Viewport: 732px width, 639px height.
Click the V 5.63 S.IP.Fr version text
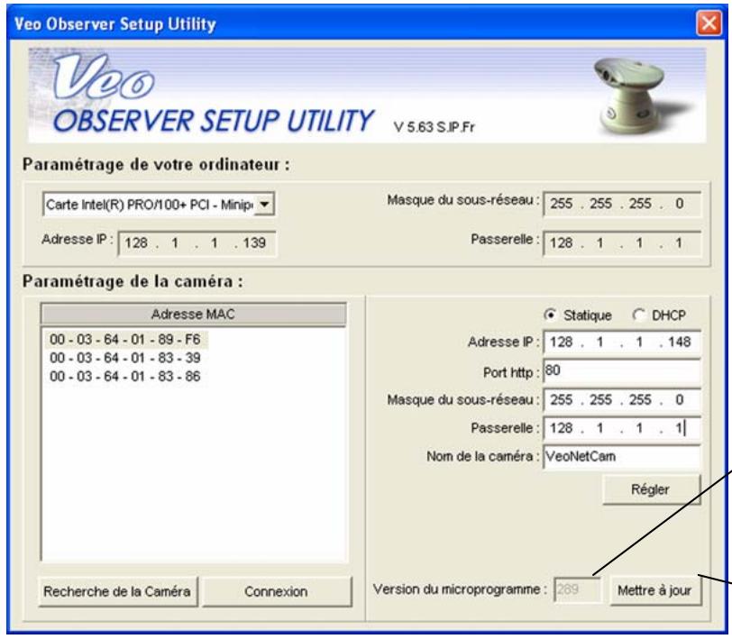pyautogui.click(x=435, y=127)
